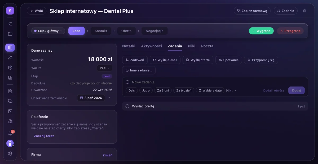The height and width of the screenshot is (164, 318).
Task: Select the 'Jutro' due date chip
Action: [x=146, y=90]
